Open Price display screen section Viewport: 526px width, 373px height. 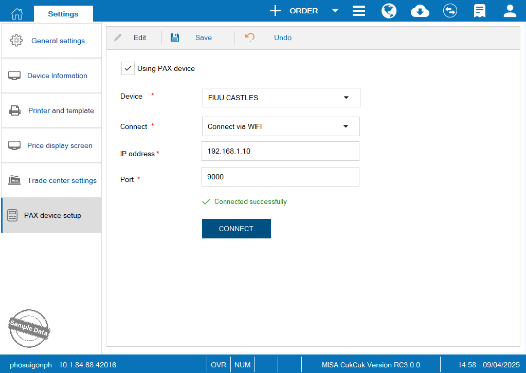51,145
